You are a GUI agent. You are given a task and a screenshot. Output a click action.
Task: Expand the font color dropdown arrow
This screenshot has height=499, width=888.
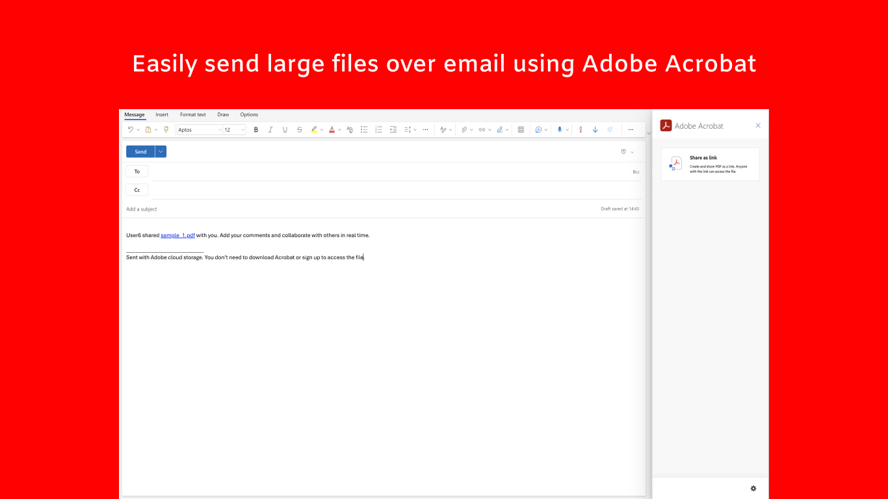[x=339, y=130]
